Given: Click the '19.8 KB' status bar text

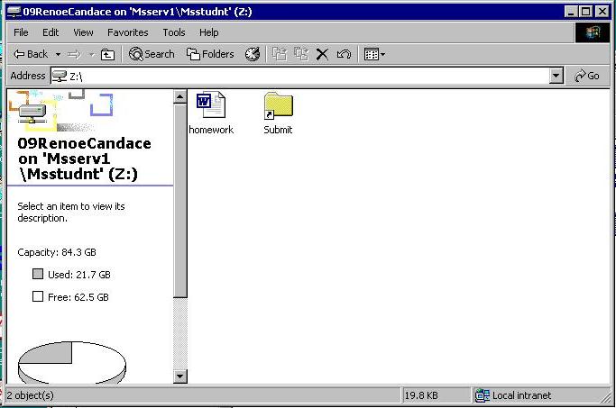Looking at the screenshot, I should (x=421, y=395).
